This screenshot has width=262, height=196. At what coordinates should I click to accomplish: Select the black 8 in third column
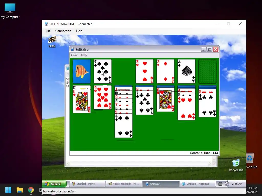[124, 101]
